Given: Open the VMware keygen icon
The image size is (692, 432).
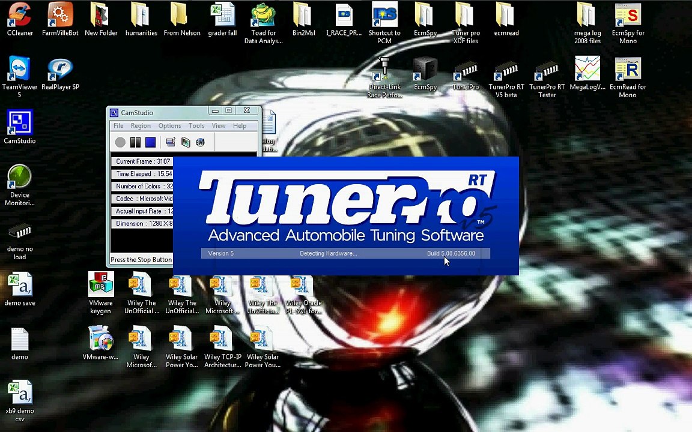Looking at the screenshot, I should (101, 292).
